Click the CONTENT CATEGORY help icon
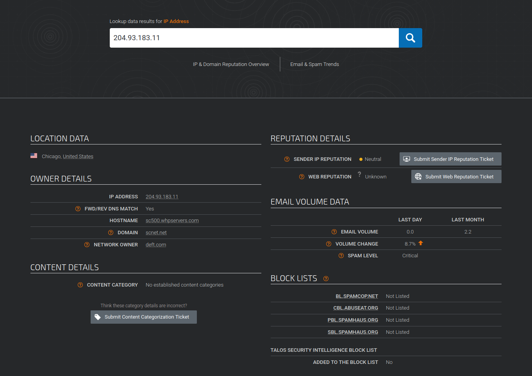This screenshot has height=376, width=532. coord(80,285)
